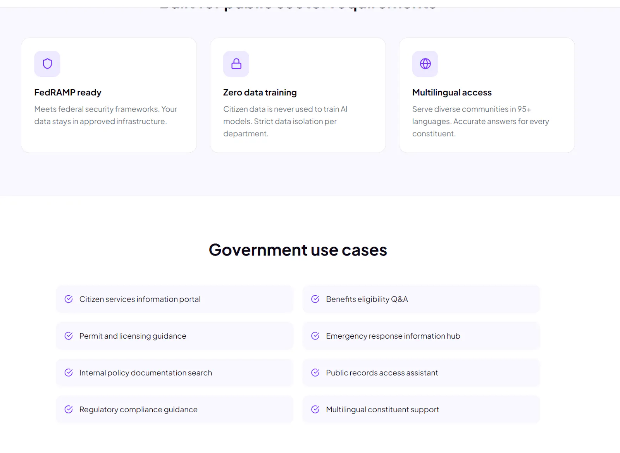Viewport: 620px width, 453px height.
Task: Click the FedRAMP ready heading
Action: (68, 93)
